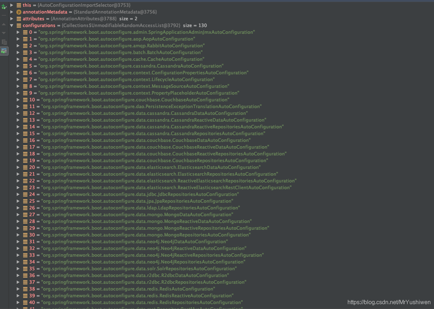Select the neo4j.Neo4jReactiveDataAutoConfiguration string
The image size is (434, 309).
tap(144, 249)
